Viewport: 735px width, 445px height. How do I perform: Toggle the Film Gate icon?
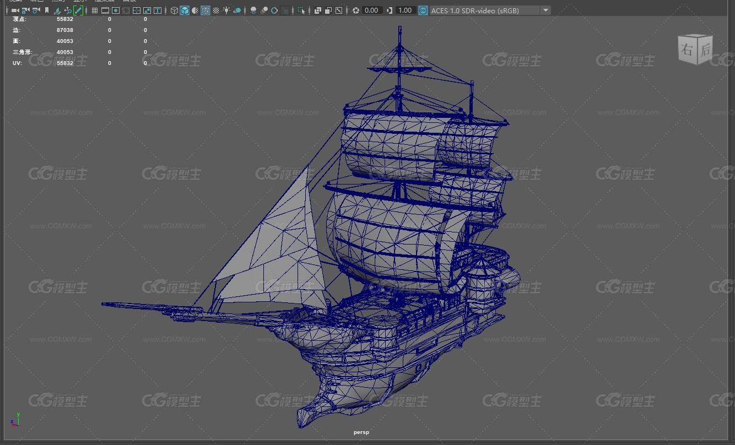pos(105,10)
